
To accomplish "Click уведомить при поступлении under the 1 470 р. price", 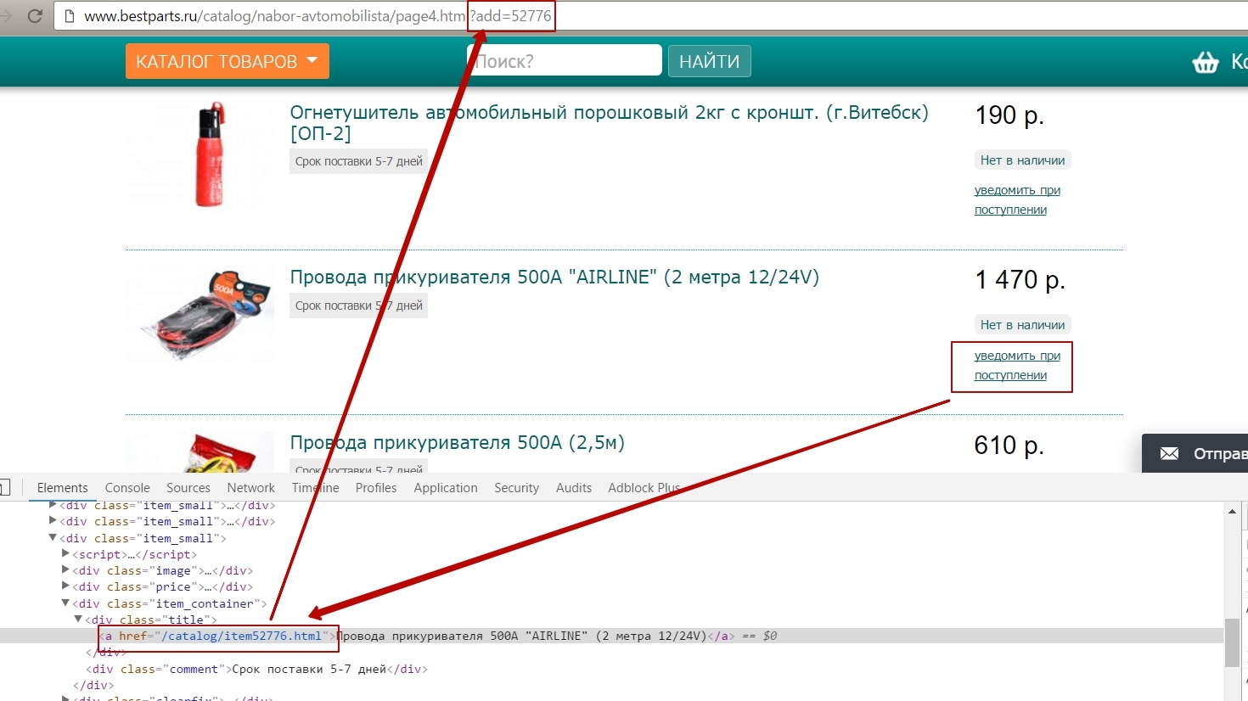I will 1017,365.
